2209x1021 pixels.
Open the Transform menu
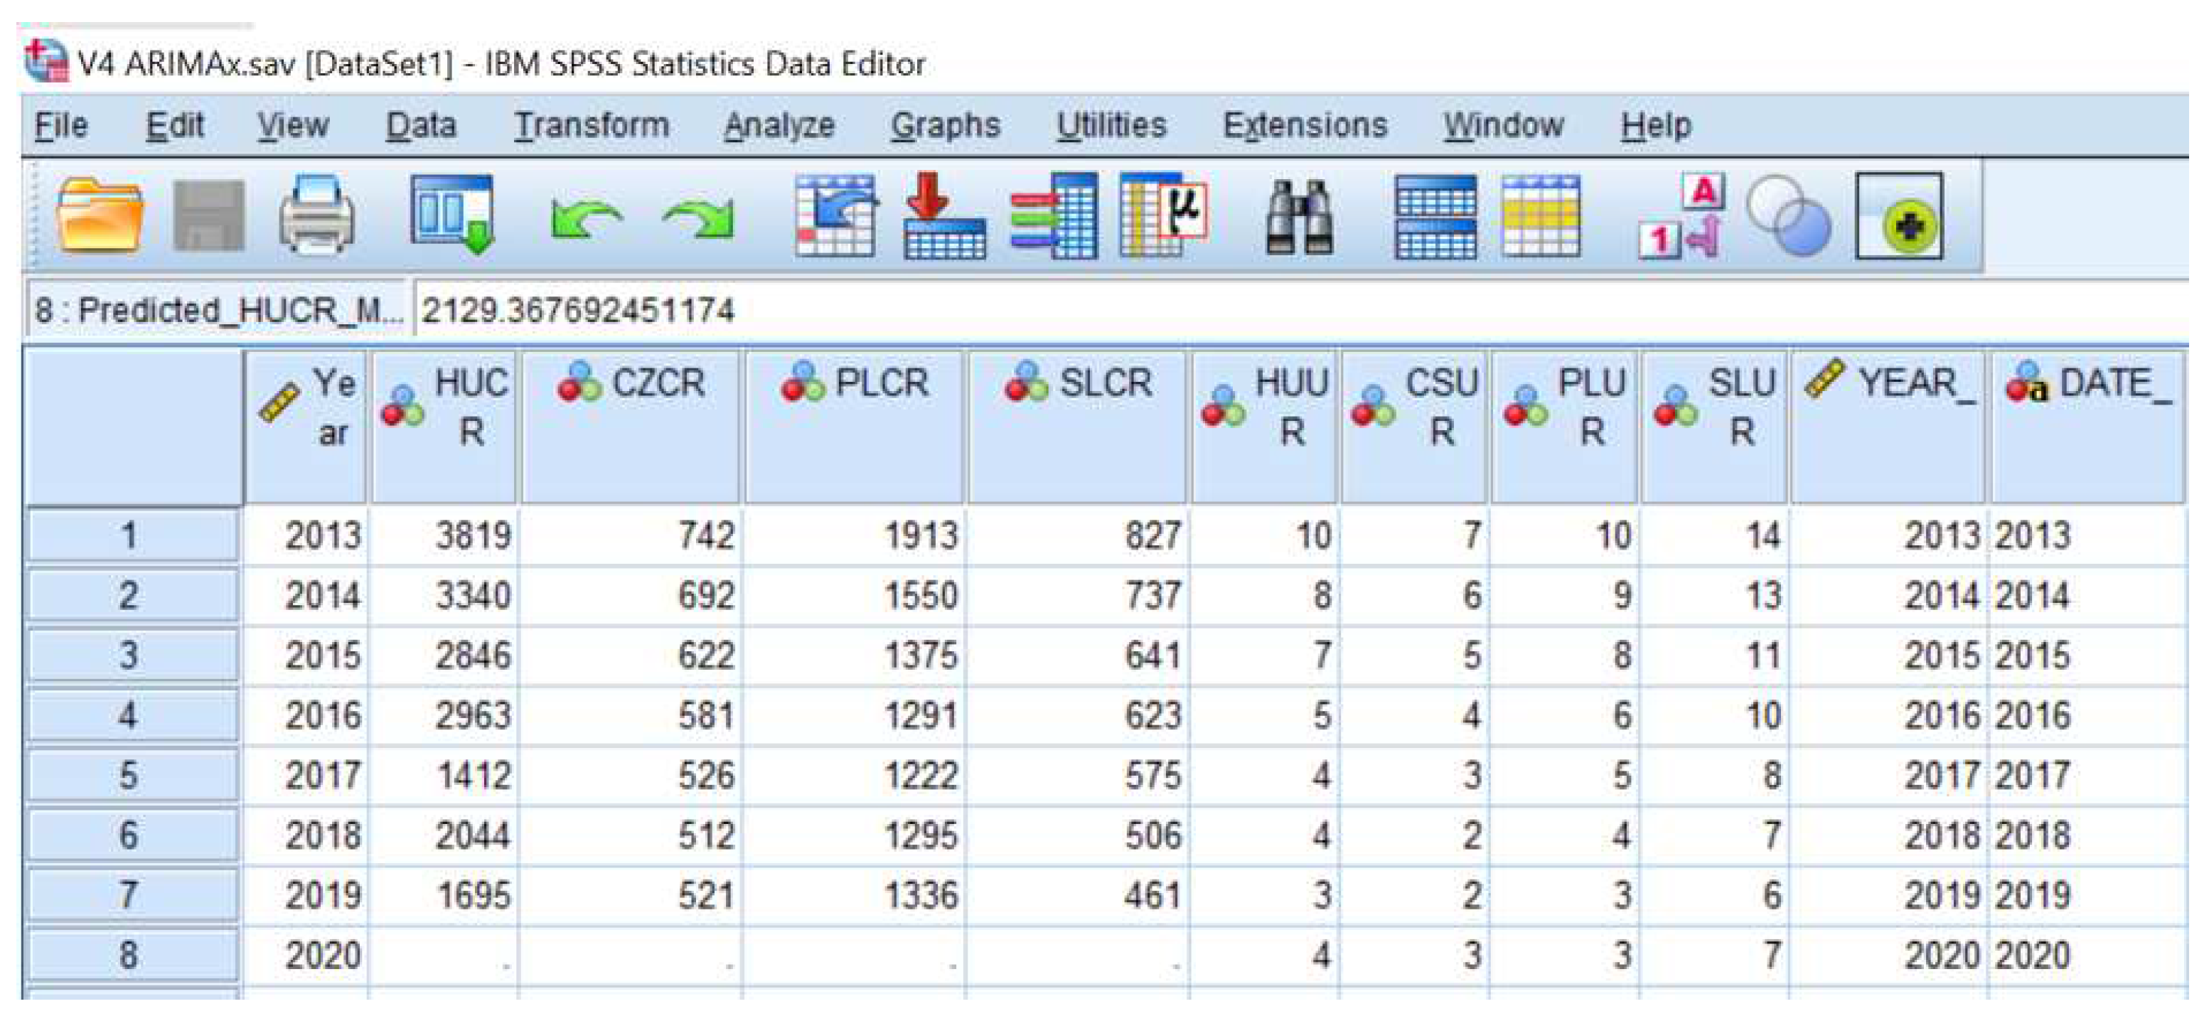[592, 125]
